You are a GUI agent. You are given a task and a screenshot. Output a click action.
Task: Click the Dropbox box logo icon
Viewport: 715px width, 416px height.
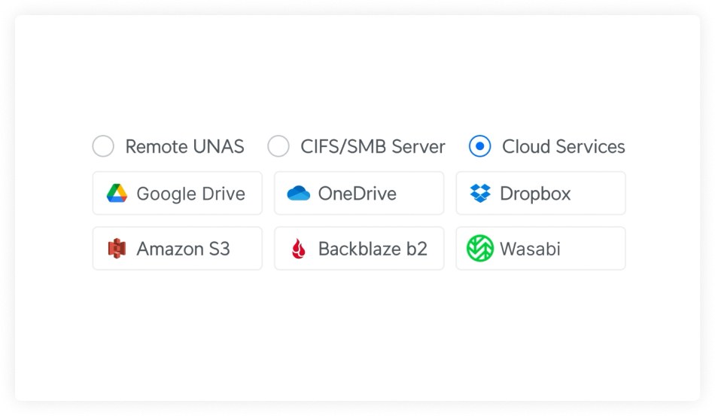(480, 194)
